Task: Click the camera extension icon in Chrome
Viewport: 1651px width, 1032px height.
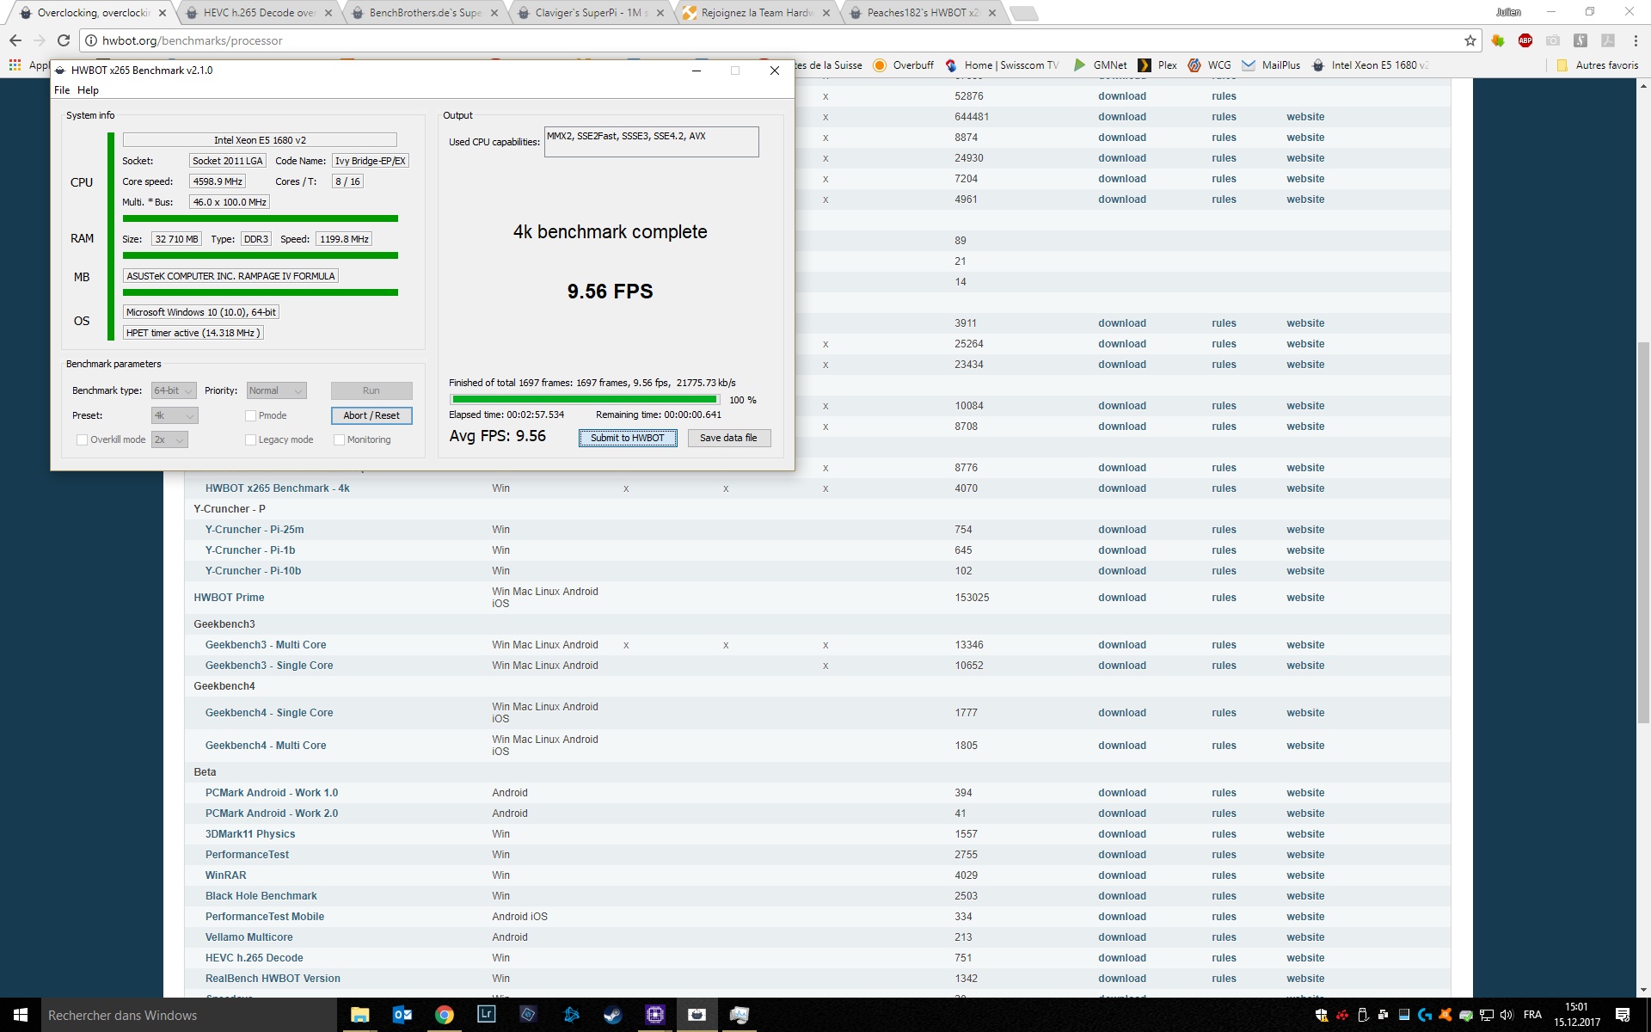Action: click(x=1553, y=40)
